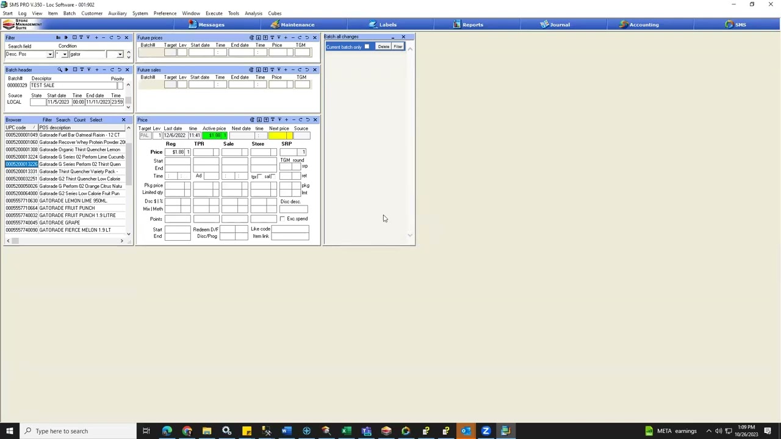The width and height of the screenshot is (781, 439).
Task: Click the Start date field 11/5/2023
Action: click(59, 102)
